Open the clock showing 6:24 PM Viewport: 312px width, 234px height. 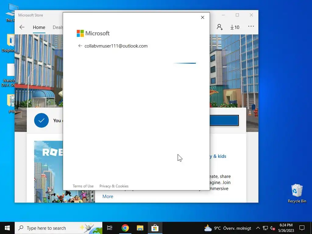286,228
